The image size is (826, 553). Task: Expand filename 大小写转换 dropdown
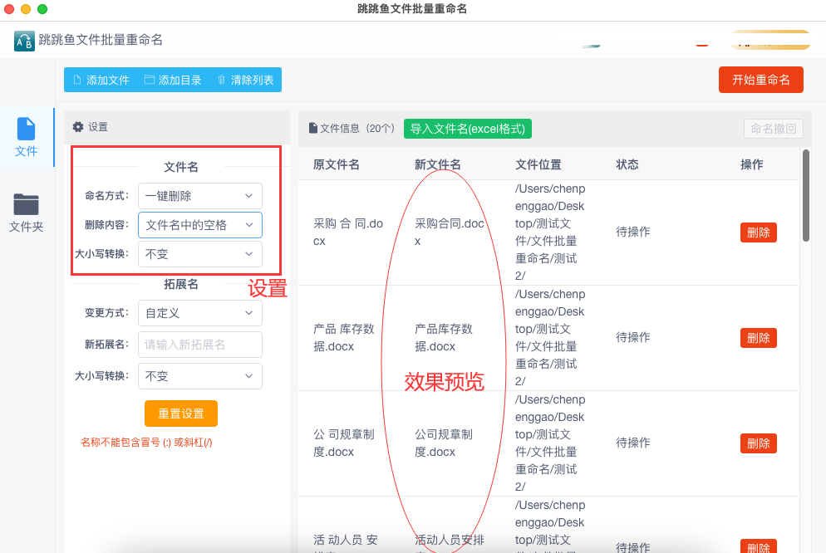pyautogui.click(x=199, y=254)
